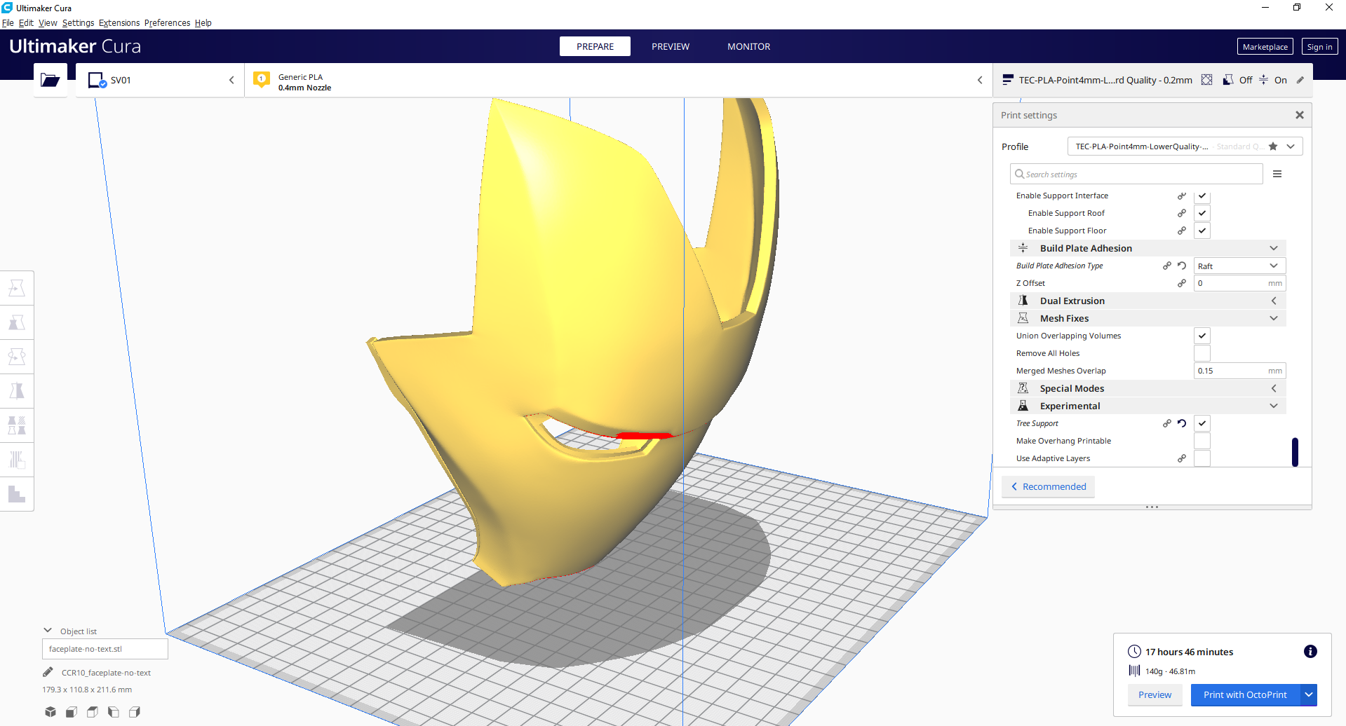Open the View menu
This screenshot has width=1346, height=726.
[x=48, y=22]
